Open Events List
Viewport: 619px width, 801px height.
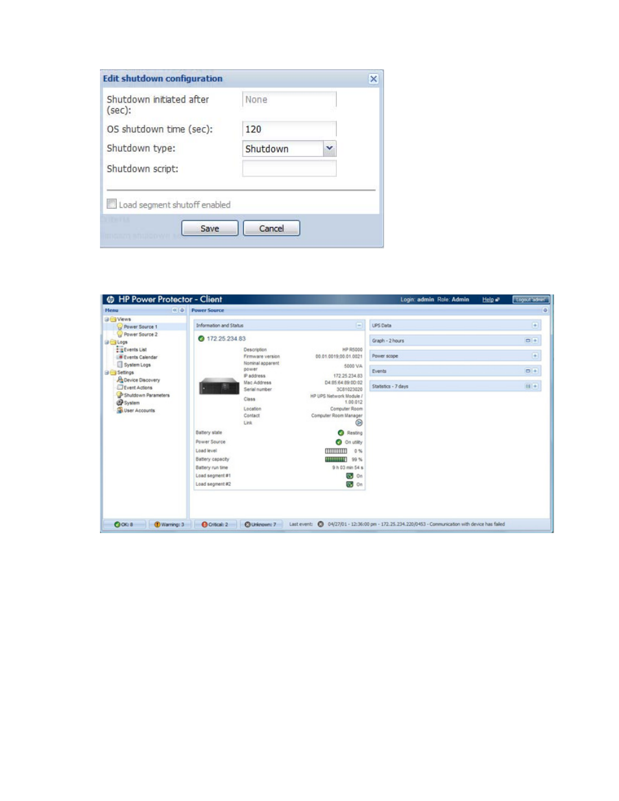point(135,350)
